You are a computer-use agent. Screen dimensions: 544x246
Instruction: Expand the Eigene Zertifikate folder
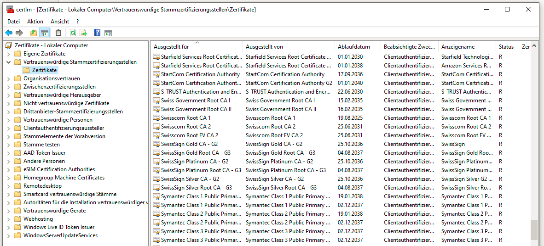coord(8,54)
